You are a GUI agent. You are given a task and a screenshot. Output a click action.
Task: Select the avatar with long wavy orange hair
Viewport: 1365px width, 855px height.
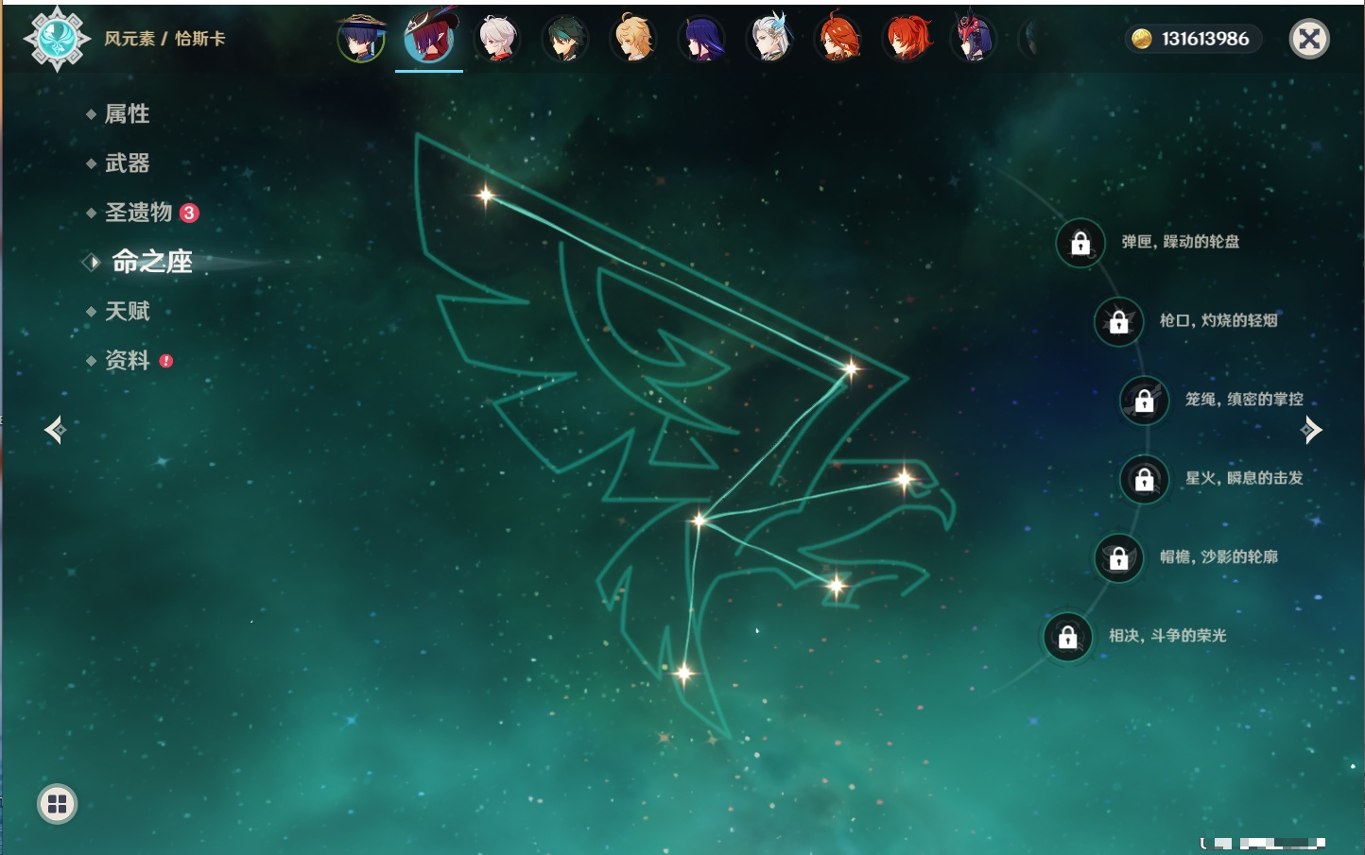coord(838,39)
